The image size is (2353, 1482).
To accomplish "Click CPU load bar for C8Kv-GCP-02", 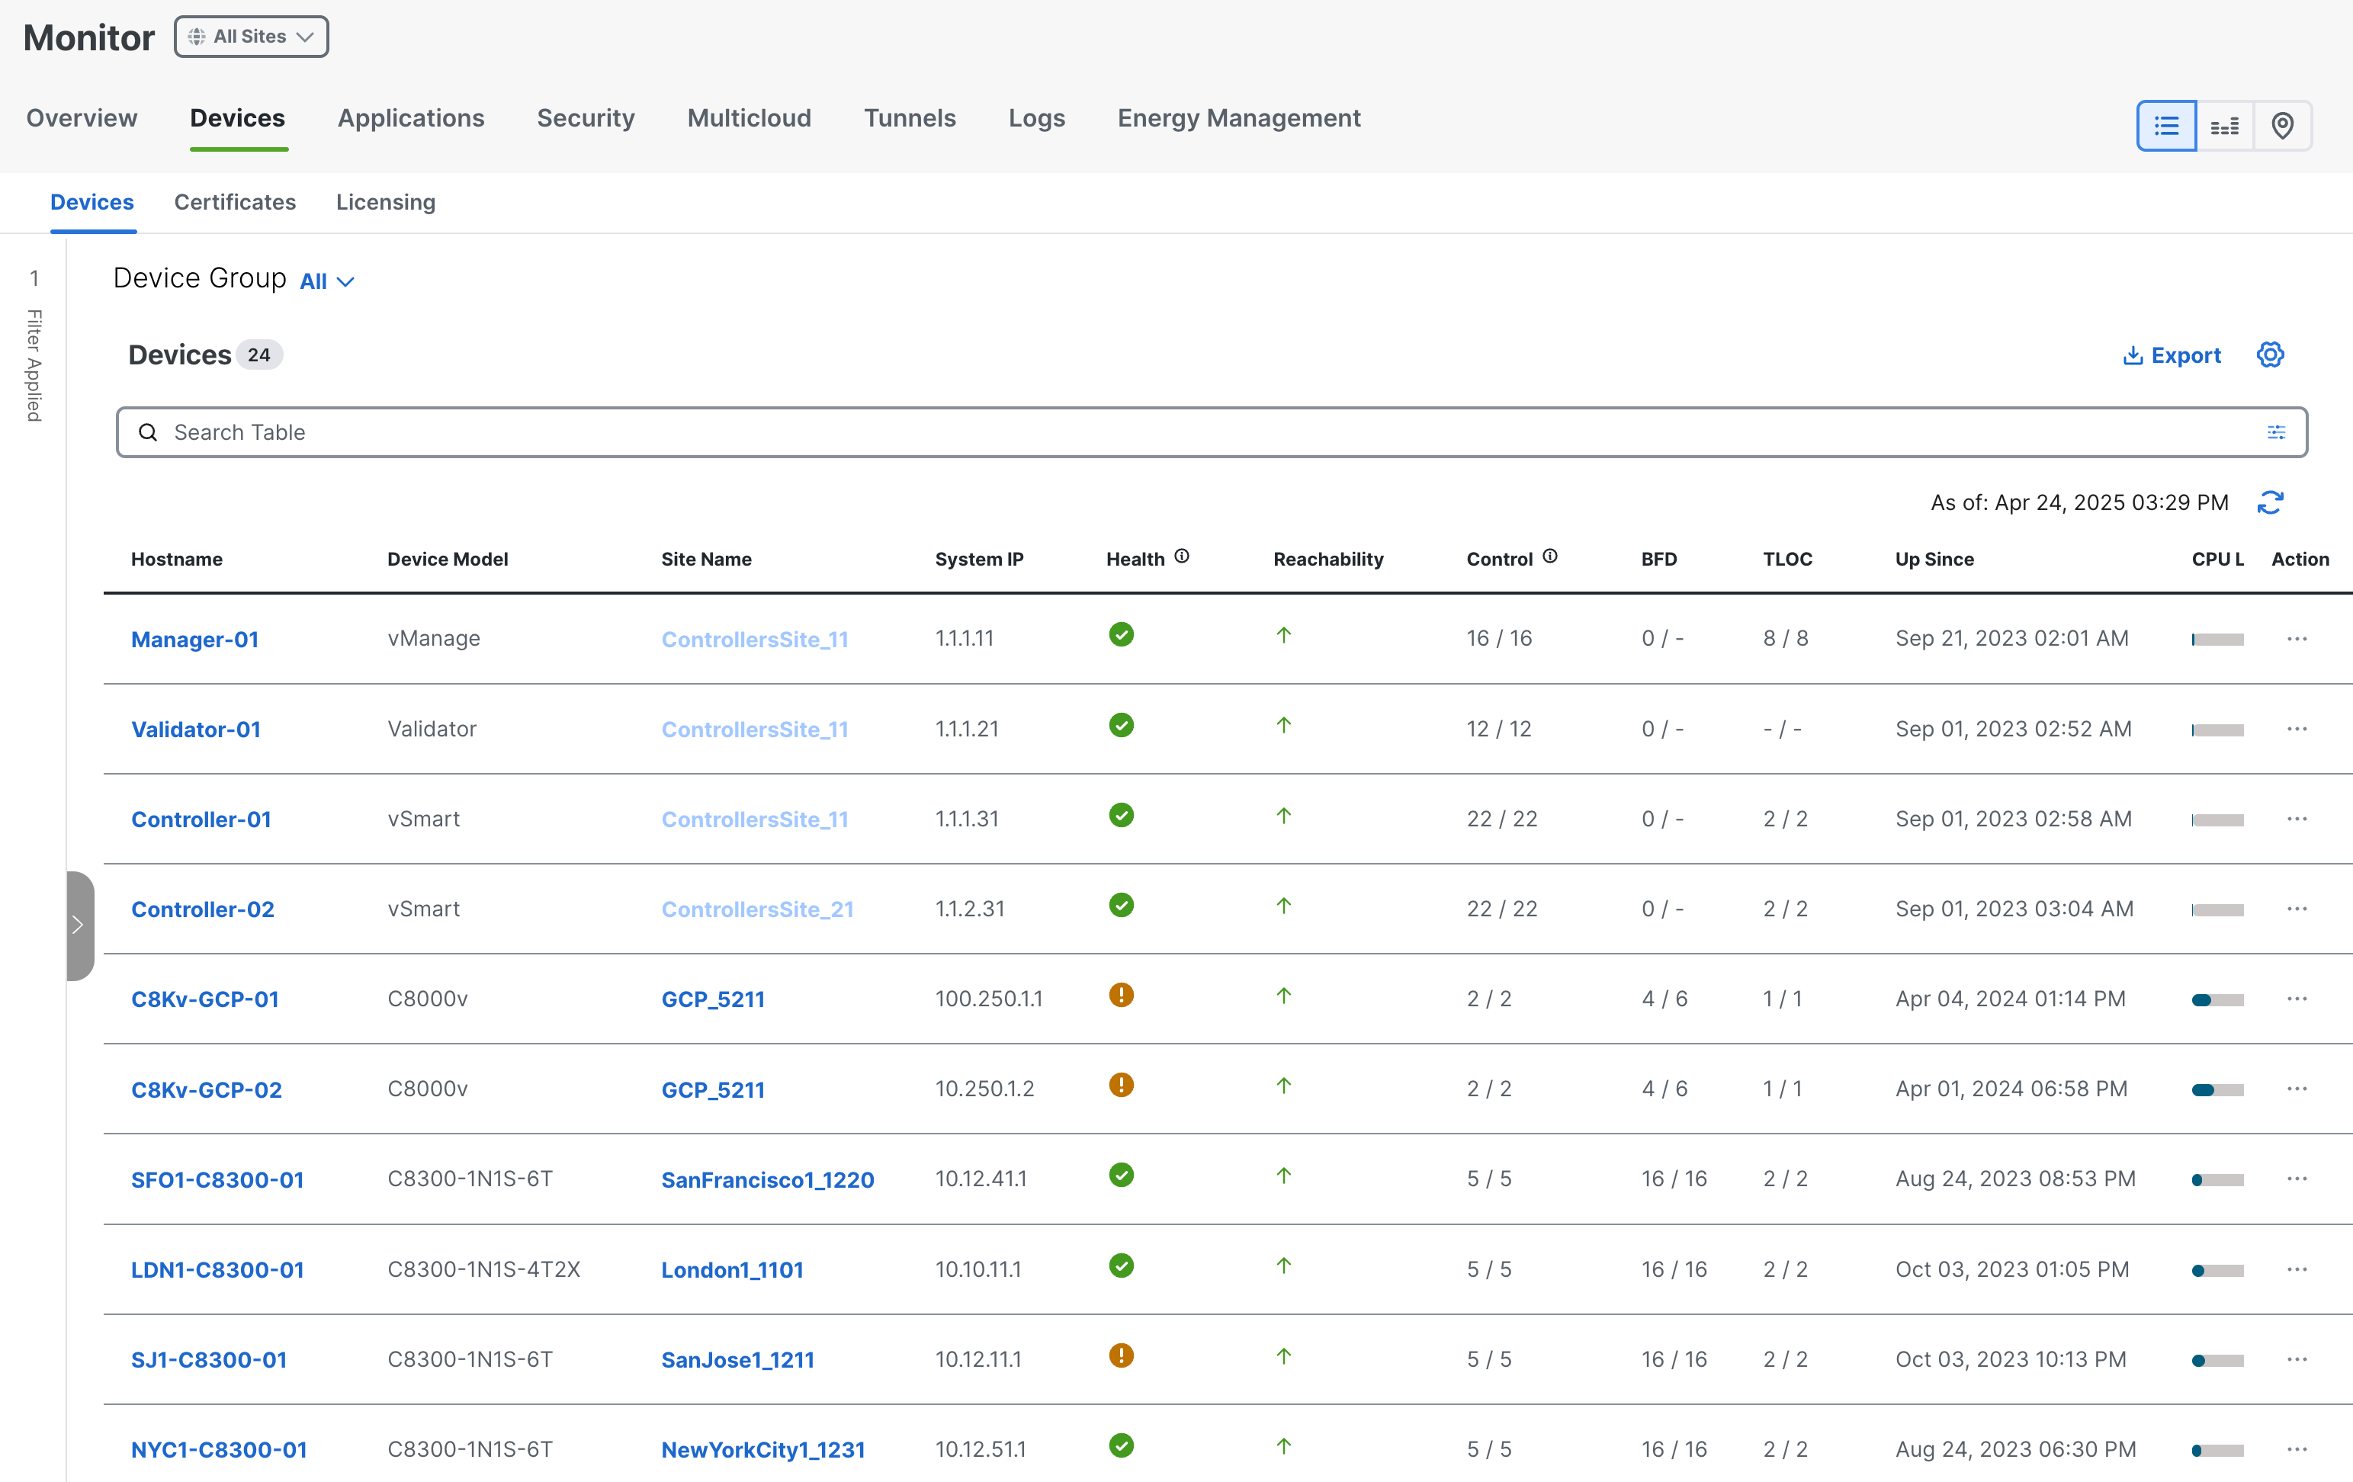I will tap(2217, 1090).
